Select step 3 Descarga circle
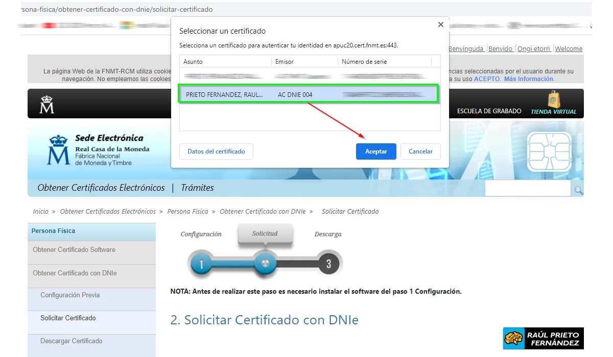This screenshot has width=613, height=357. [x=328, y=264]
